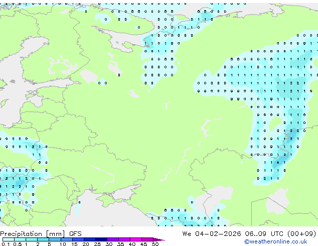Click the '0.5' legend label
Screen dimensions: 318x246
(x=18, y=244)
